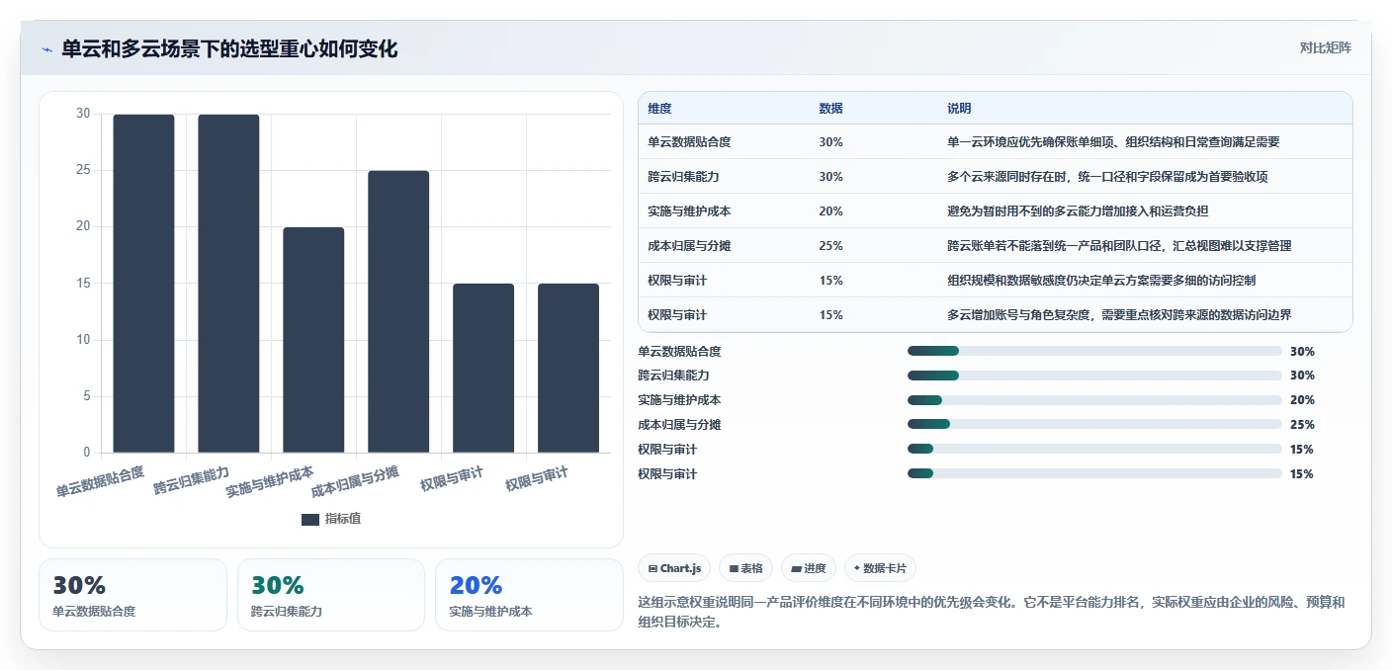Screen dimensions: 1392x670
Task: Click the 成本归属与分摊 progress bar
Action: [x=1094, y=425]
